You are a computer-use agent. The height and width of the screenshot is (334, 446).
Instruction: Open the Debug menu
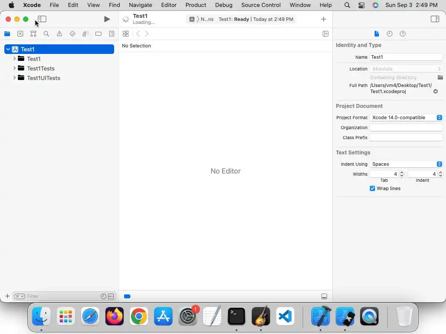pos(223,5)
